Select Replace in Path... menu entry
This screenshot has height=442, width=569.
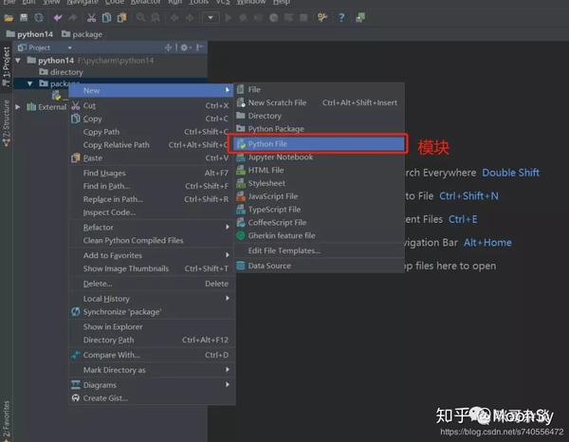151,199
